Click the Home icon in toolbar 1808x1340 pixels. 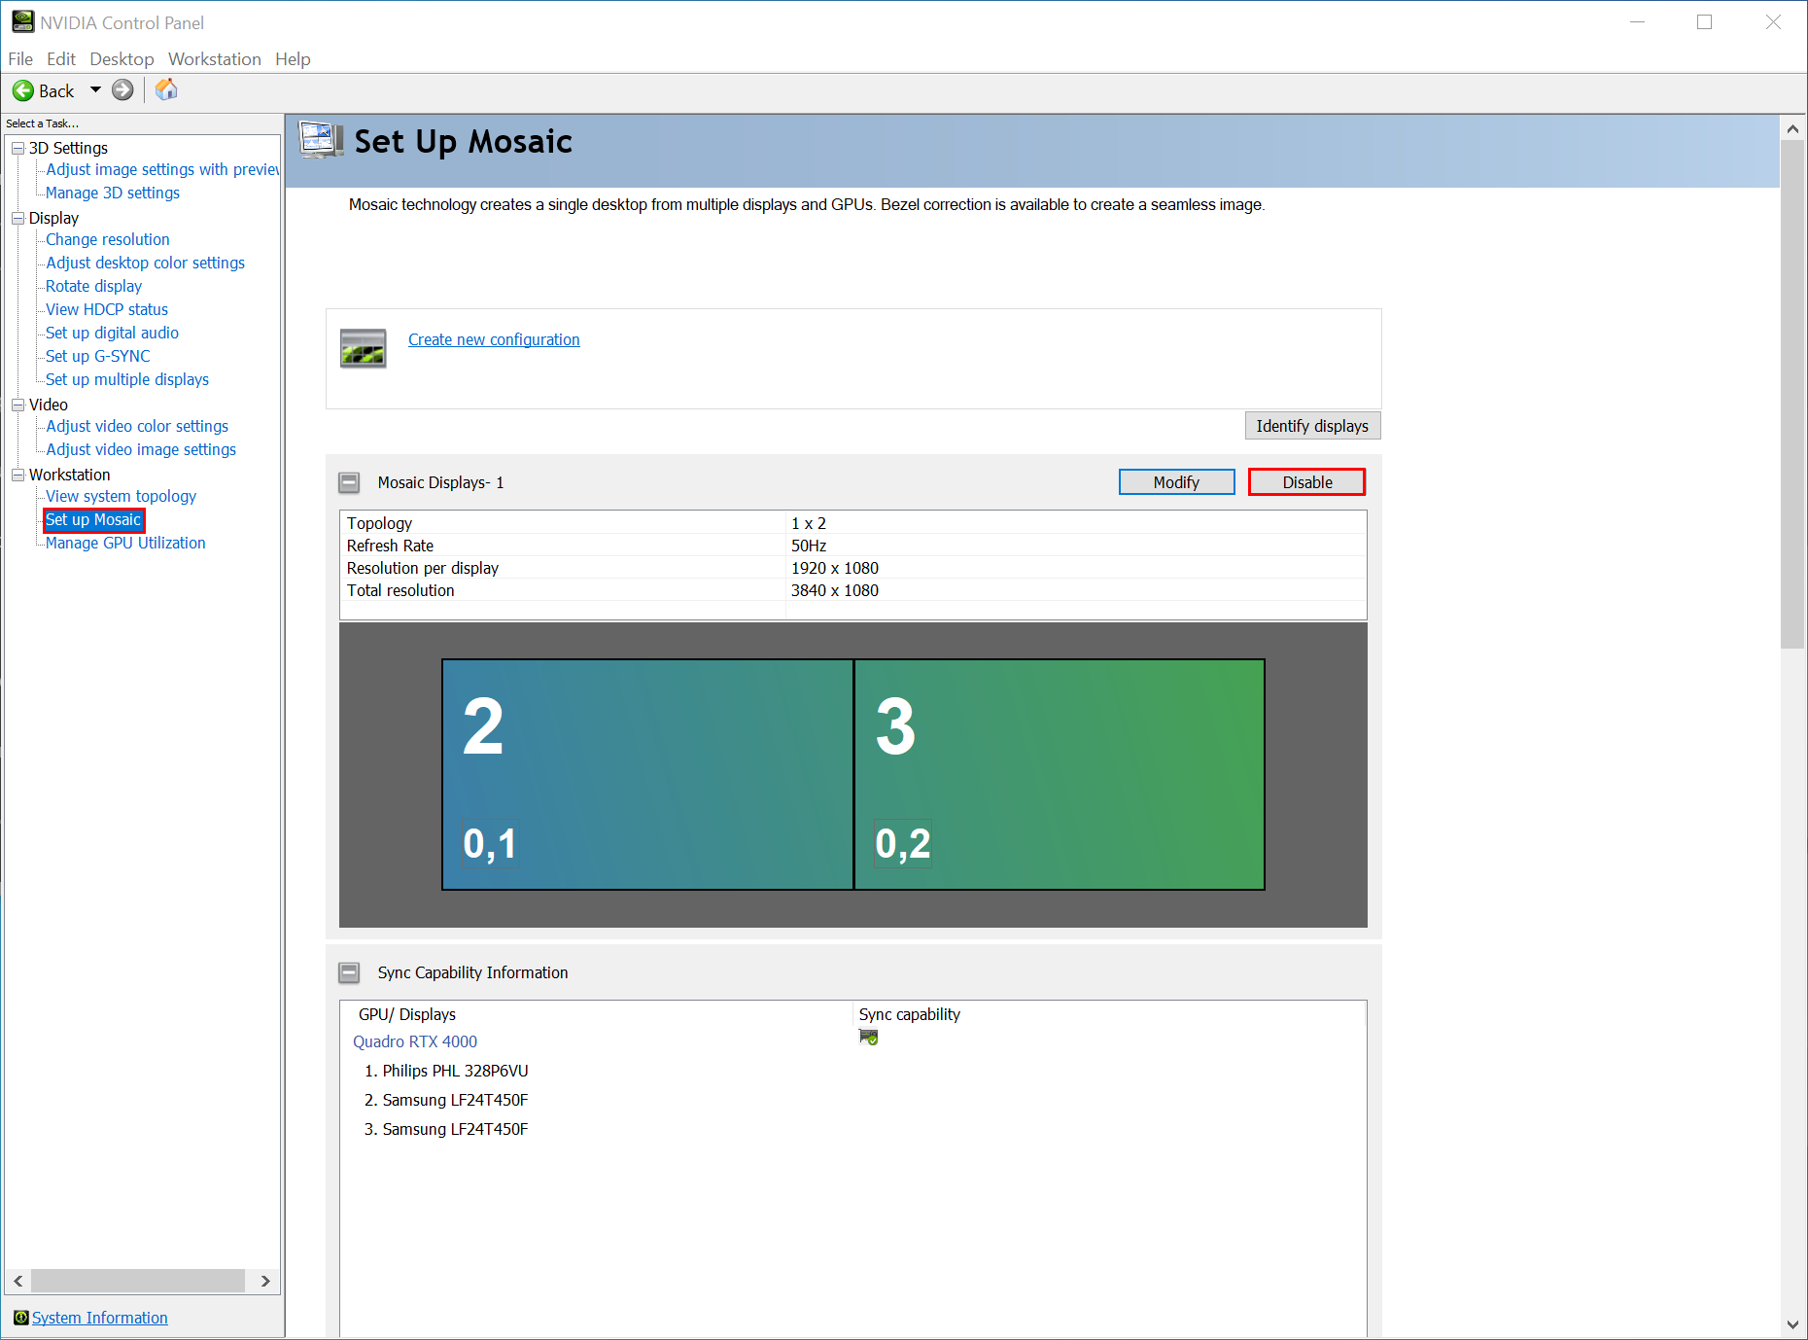tap(166, 90)
